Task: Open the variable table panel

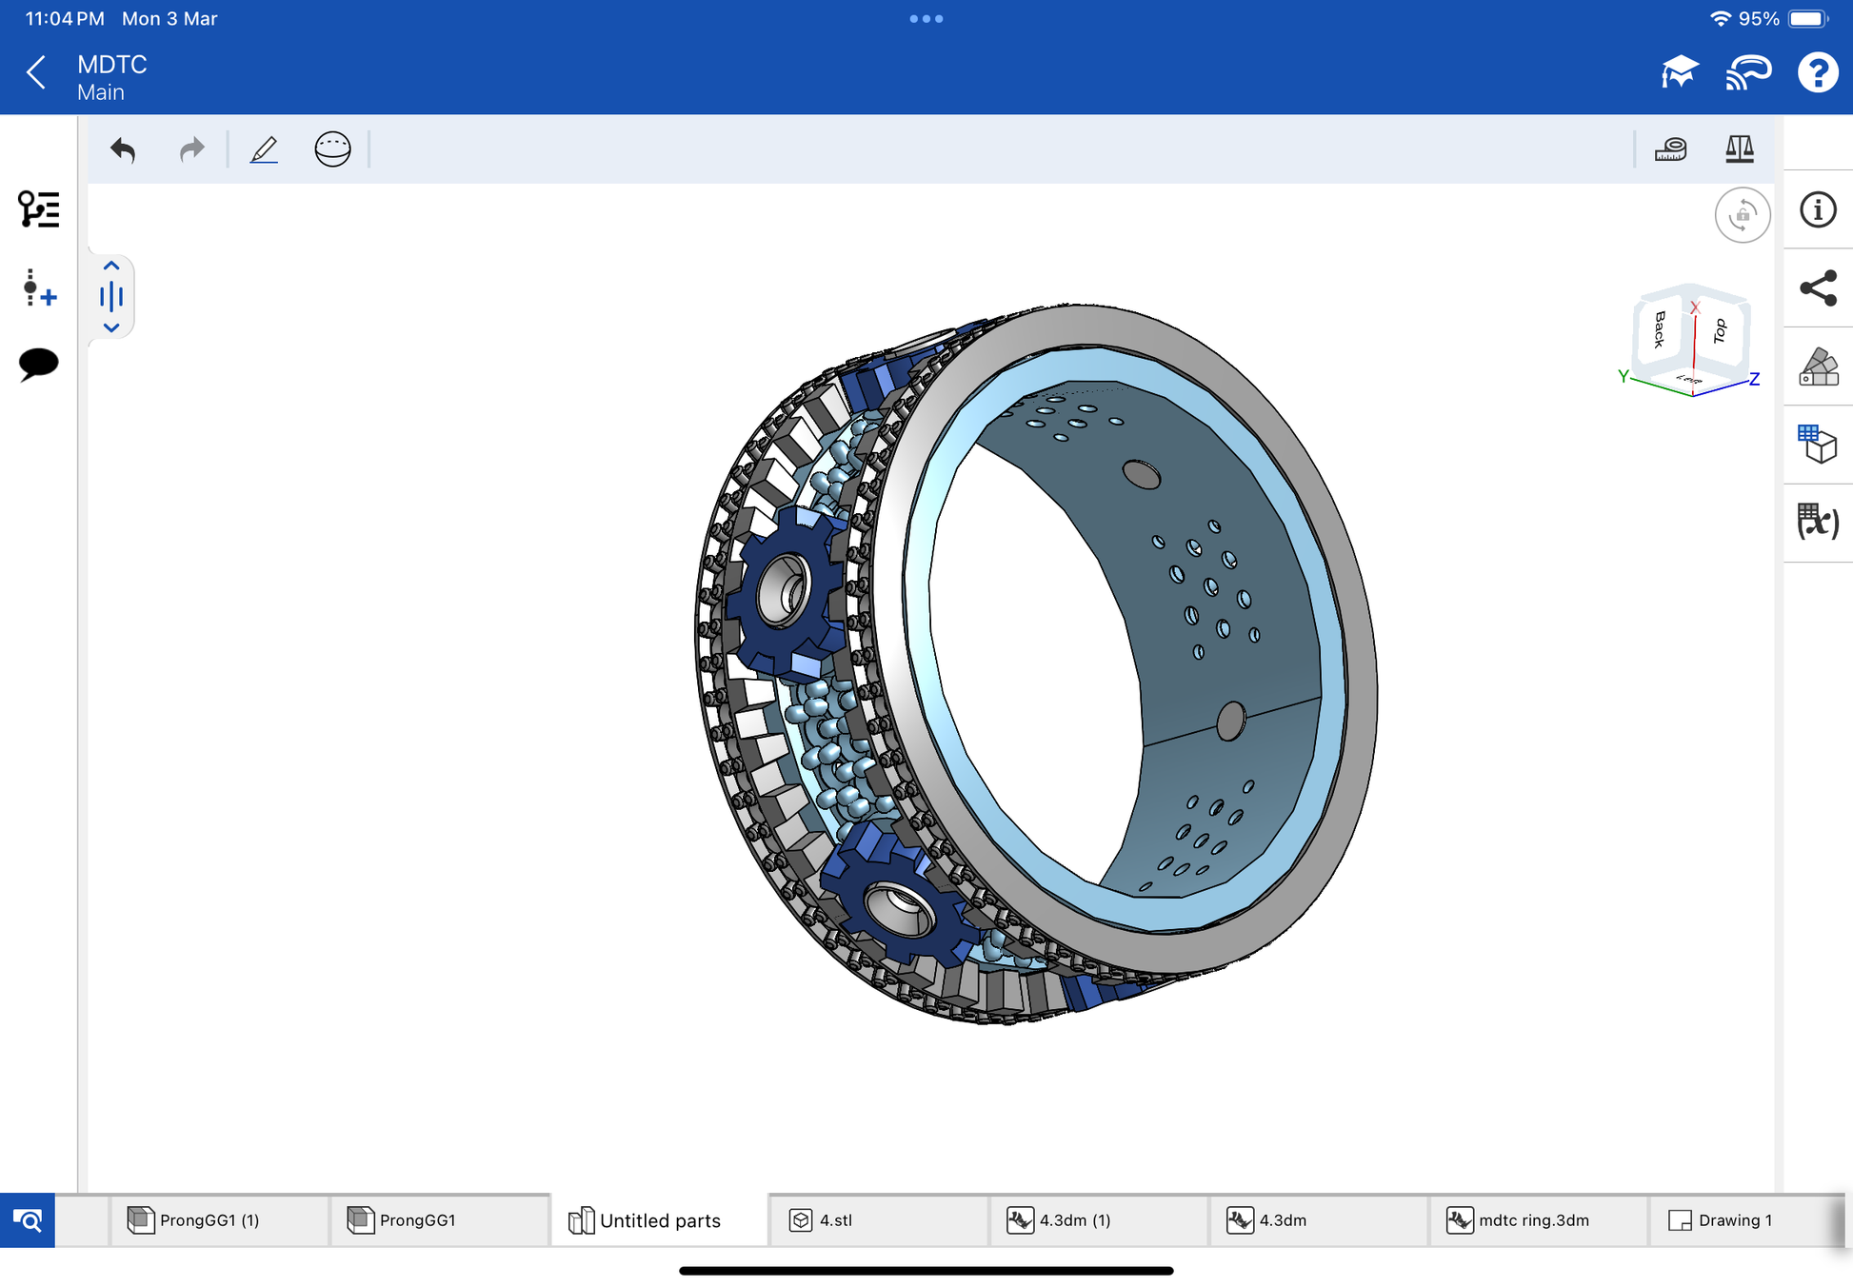Action: pos(1817,522)
